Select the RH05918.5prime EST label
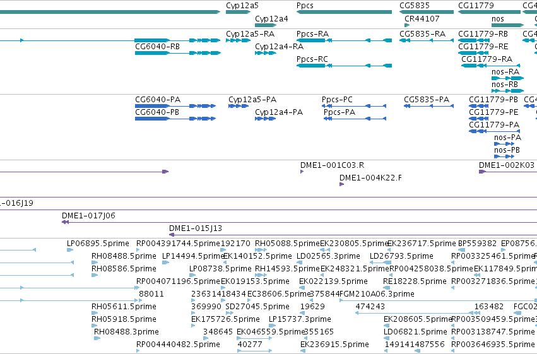 (x=124, y=319)
